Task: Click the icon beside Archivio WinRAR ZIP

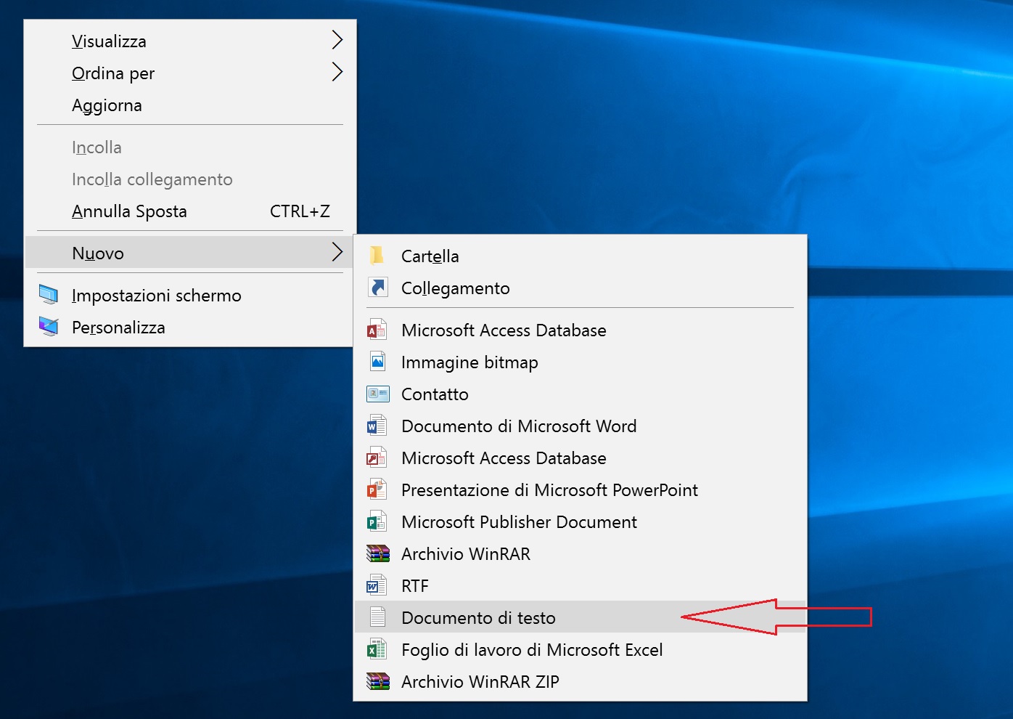Action: (378, 681)
